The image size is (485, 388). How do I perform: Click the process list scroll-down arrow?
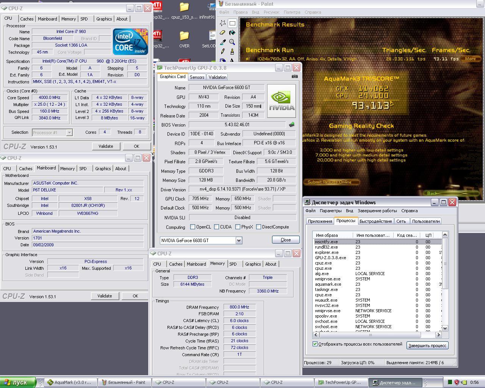pos(445,329)
